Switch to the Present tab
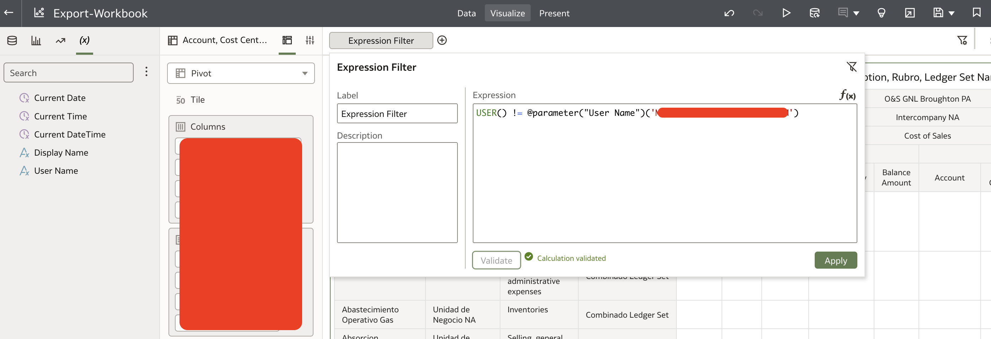This screenshot has width=991, height=339. tap(554, 13)
